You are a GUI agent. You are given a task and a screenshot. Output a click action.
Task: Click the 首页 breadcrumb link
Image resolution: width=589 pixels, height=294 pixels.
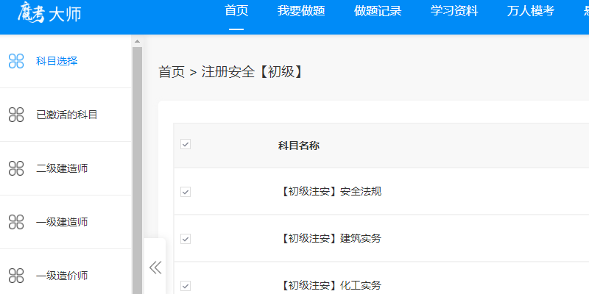(172, 71)
